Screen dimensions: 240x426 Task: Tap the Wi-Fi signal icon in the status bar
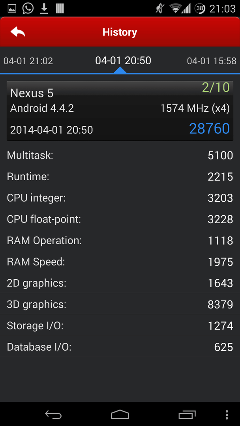176,8
